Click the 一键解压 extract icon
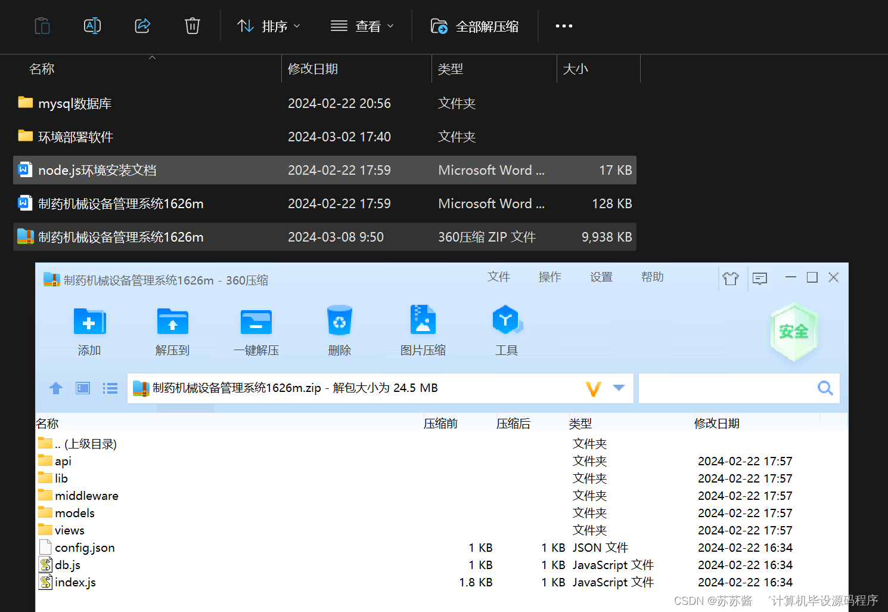This screenshot has height=612, width=888. pos(256,330)
